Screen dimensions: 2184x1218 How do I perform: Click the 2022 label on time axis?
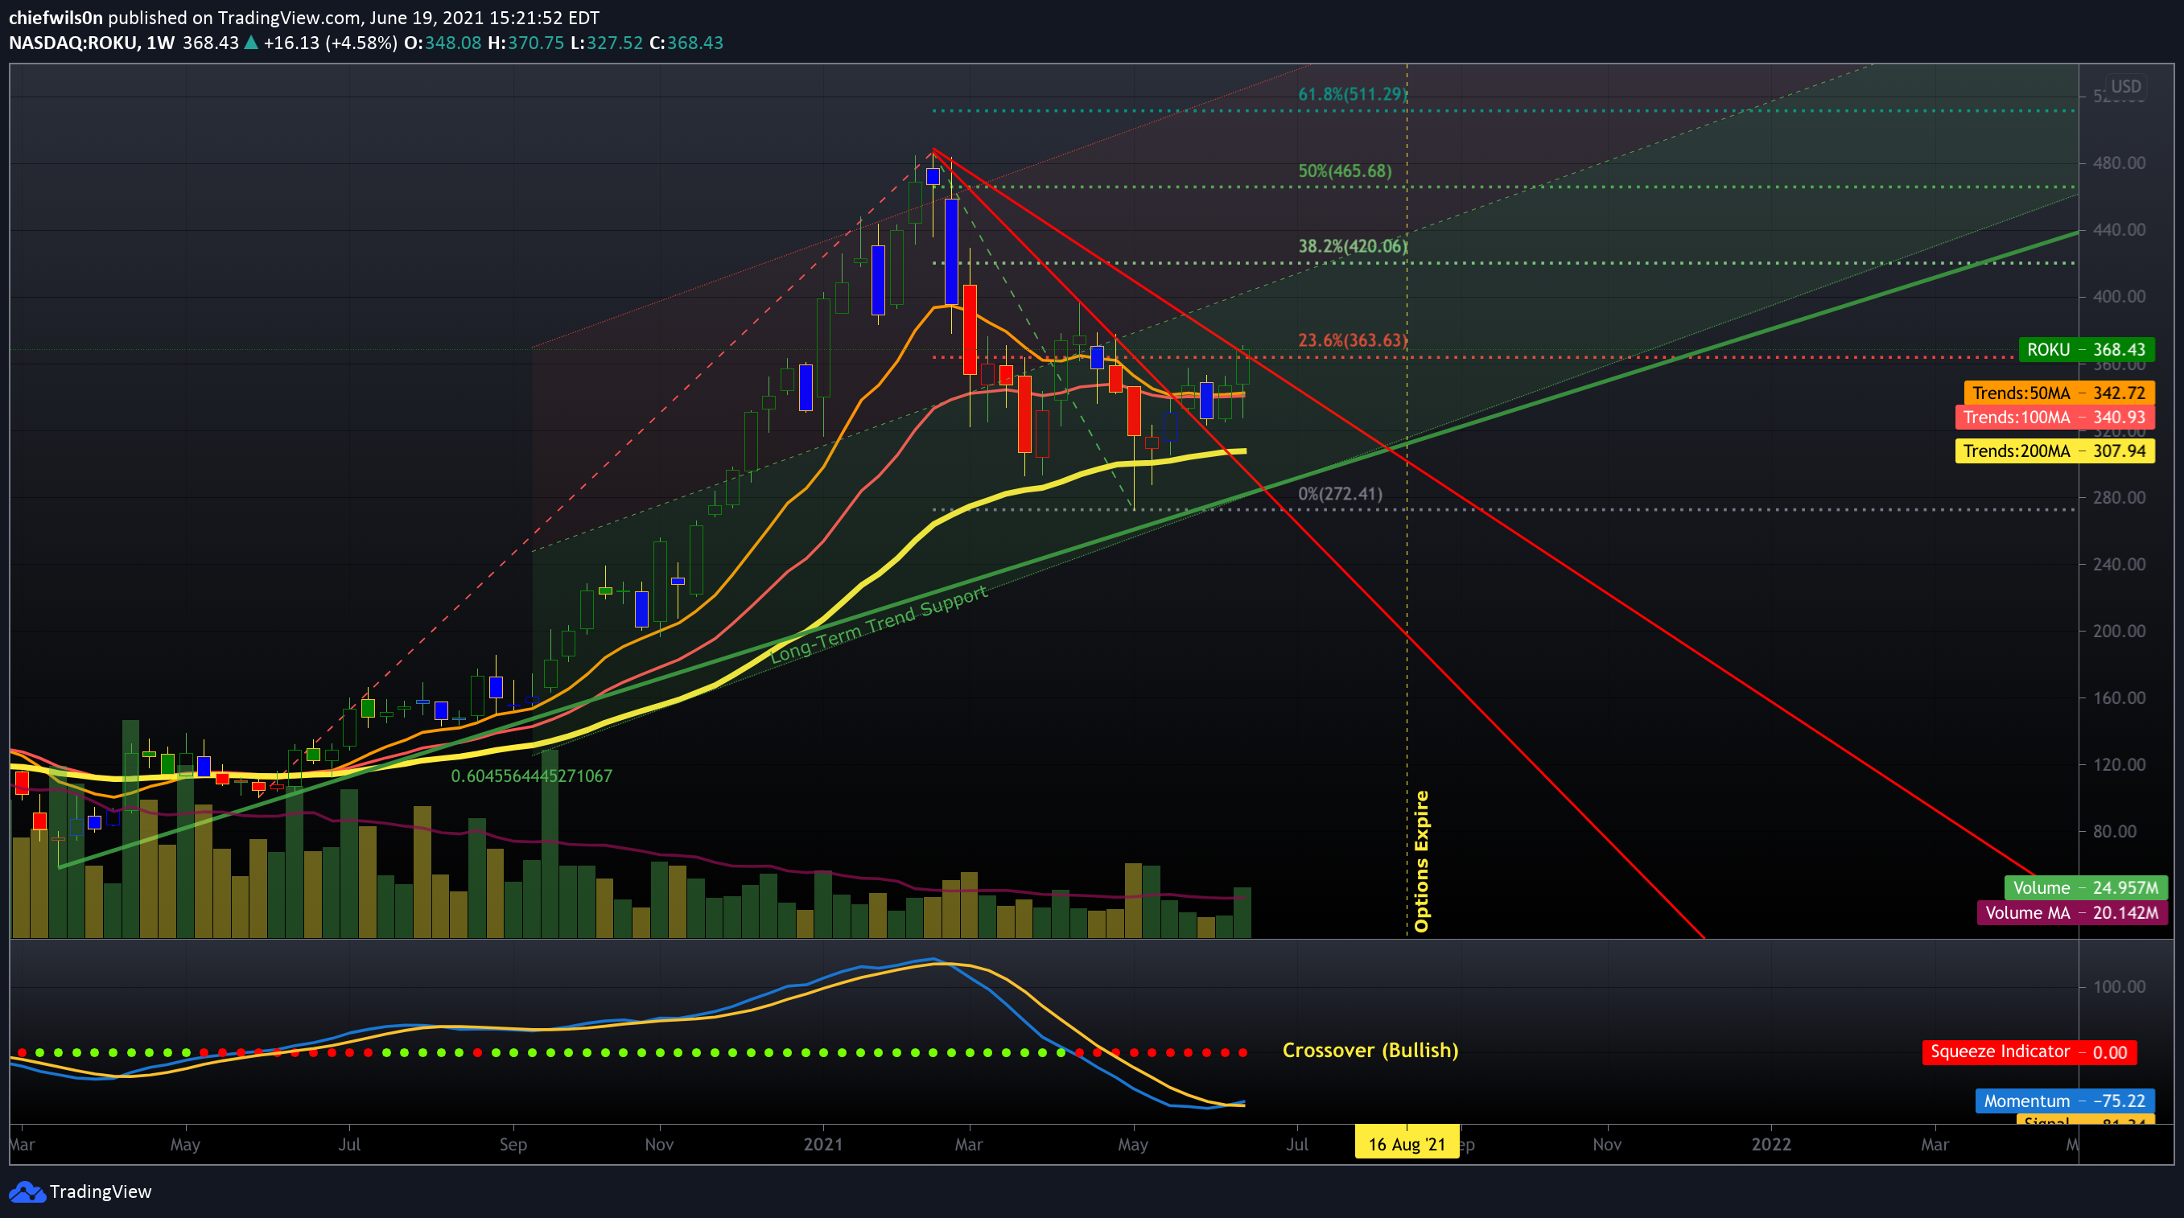pos(1771,1143)
